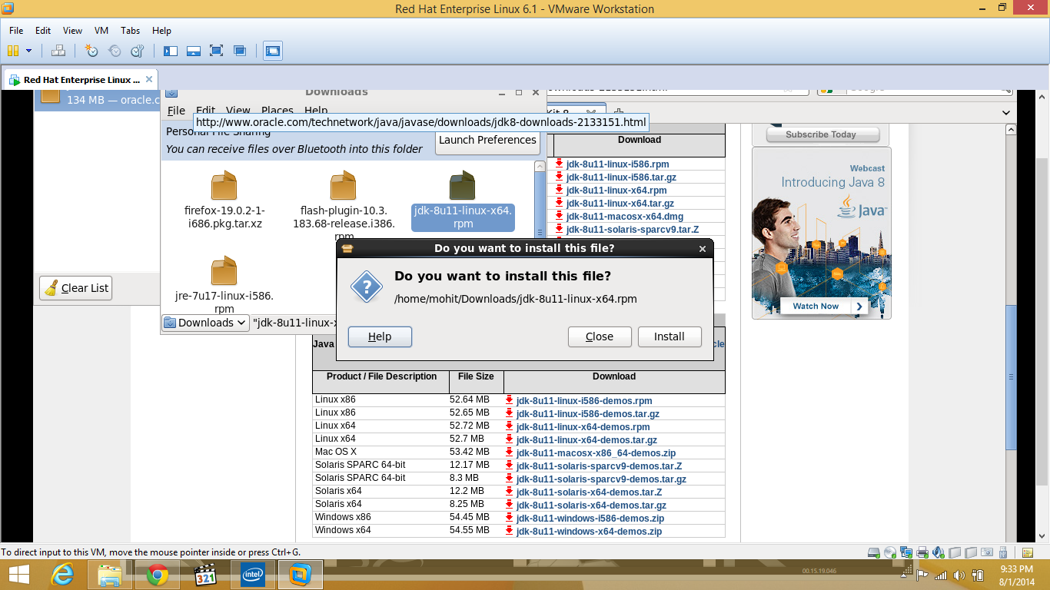The image size is (1050, 590).
Task: Select the firefox-19.0.2-1-i686.pkg.tar.xz package icon
Action: pos(224,187)
